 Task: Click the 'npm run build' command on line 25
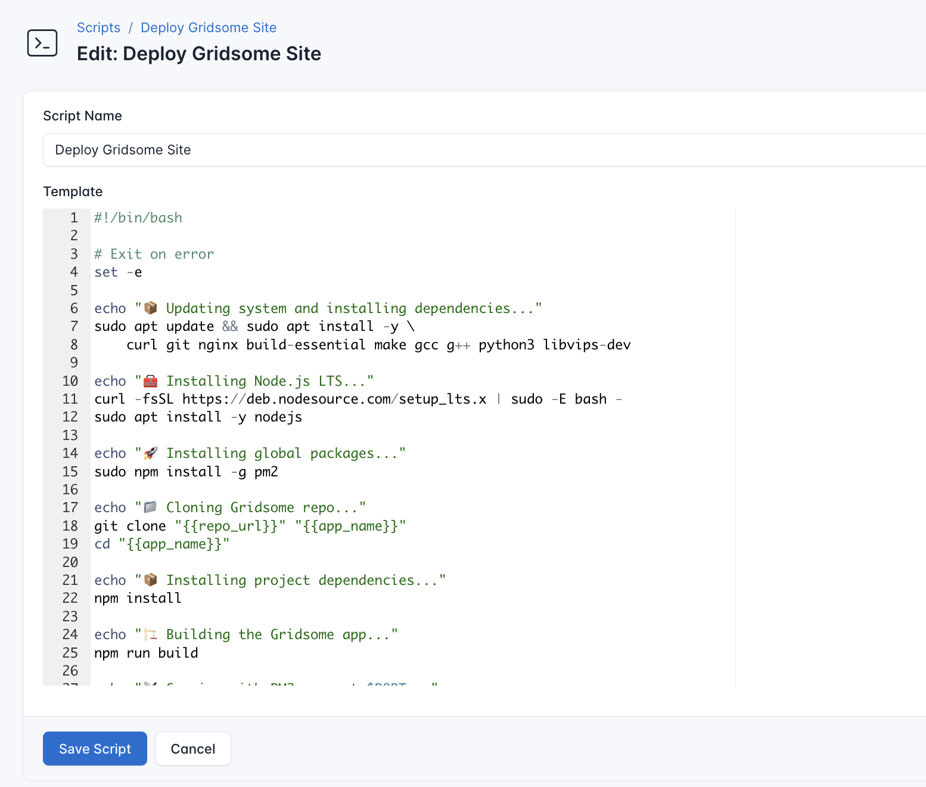pyautogui.click(x=146, y=652)
